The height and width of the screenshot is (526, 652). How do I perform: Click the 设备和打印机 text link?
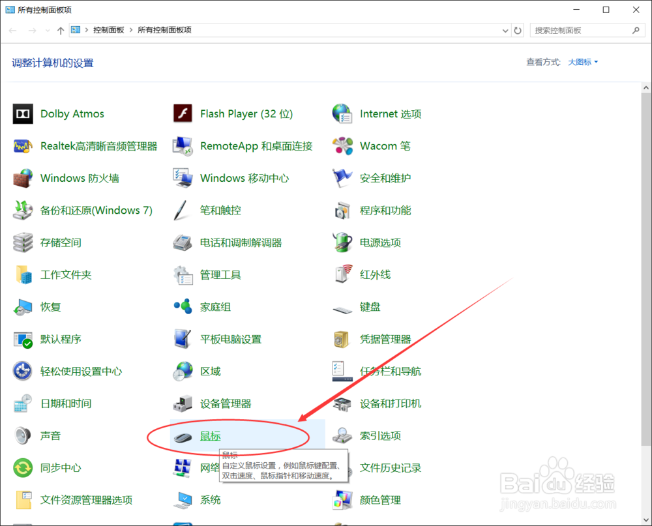pyautogui.click(x=391, y=403)
